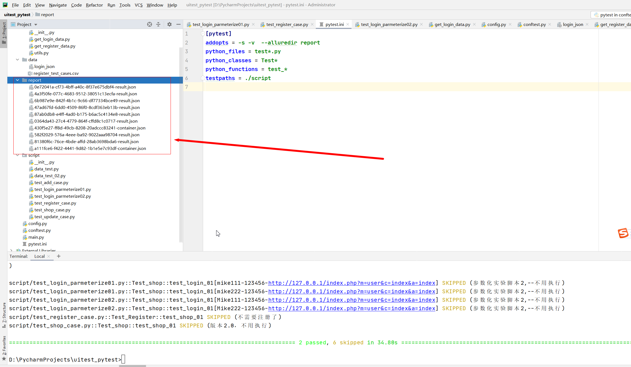This screenshot has height=367, width=631.
Task: Select main.py in project tree
Action: click(x=36, y=237)
